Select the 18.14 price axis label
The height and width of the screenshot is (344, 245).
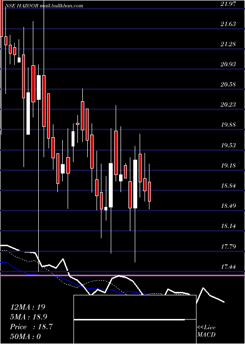click(228, 226)
